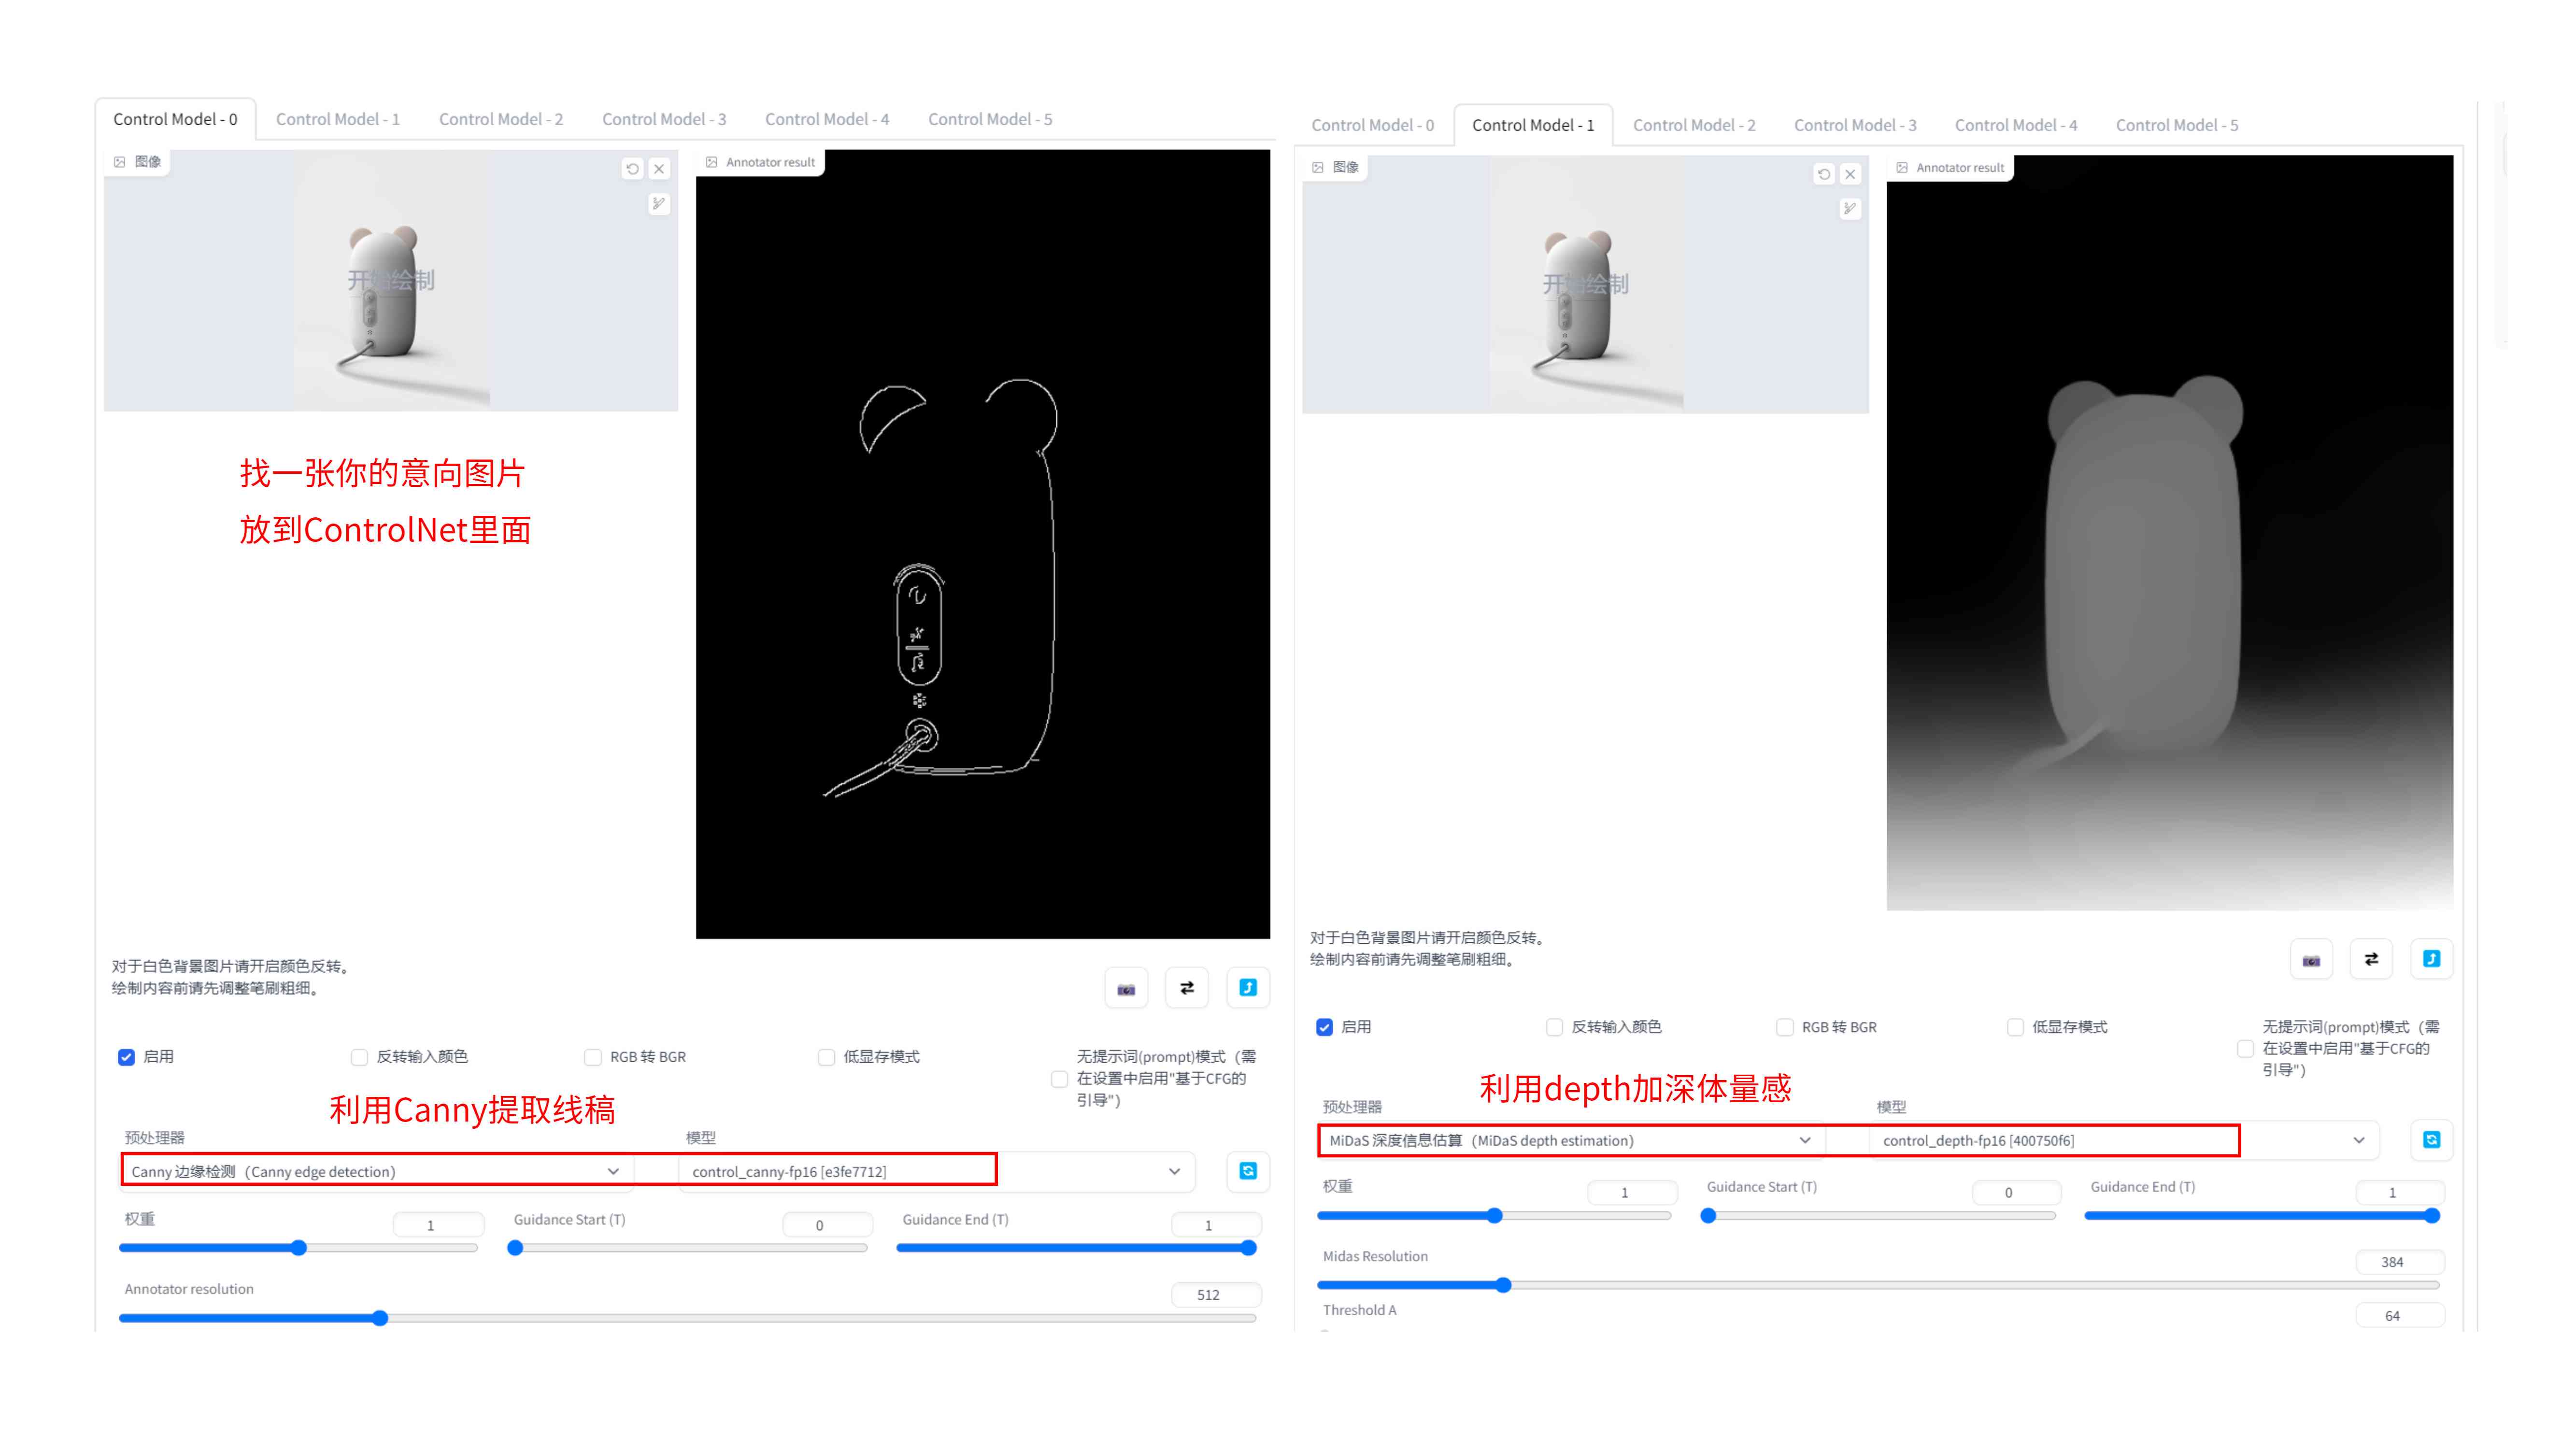2576x1449 pixels.
Task: Click the Canny annotator result preview
Action: pyautogui.click(x=983, y=545)
